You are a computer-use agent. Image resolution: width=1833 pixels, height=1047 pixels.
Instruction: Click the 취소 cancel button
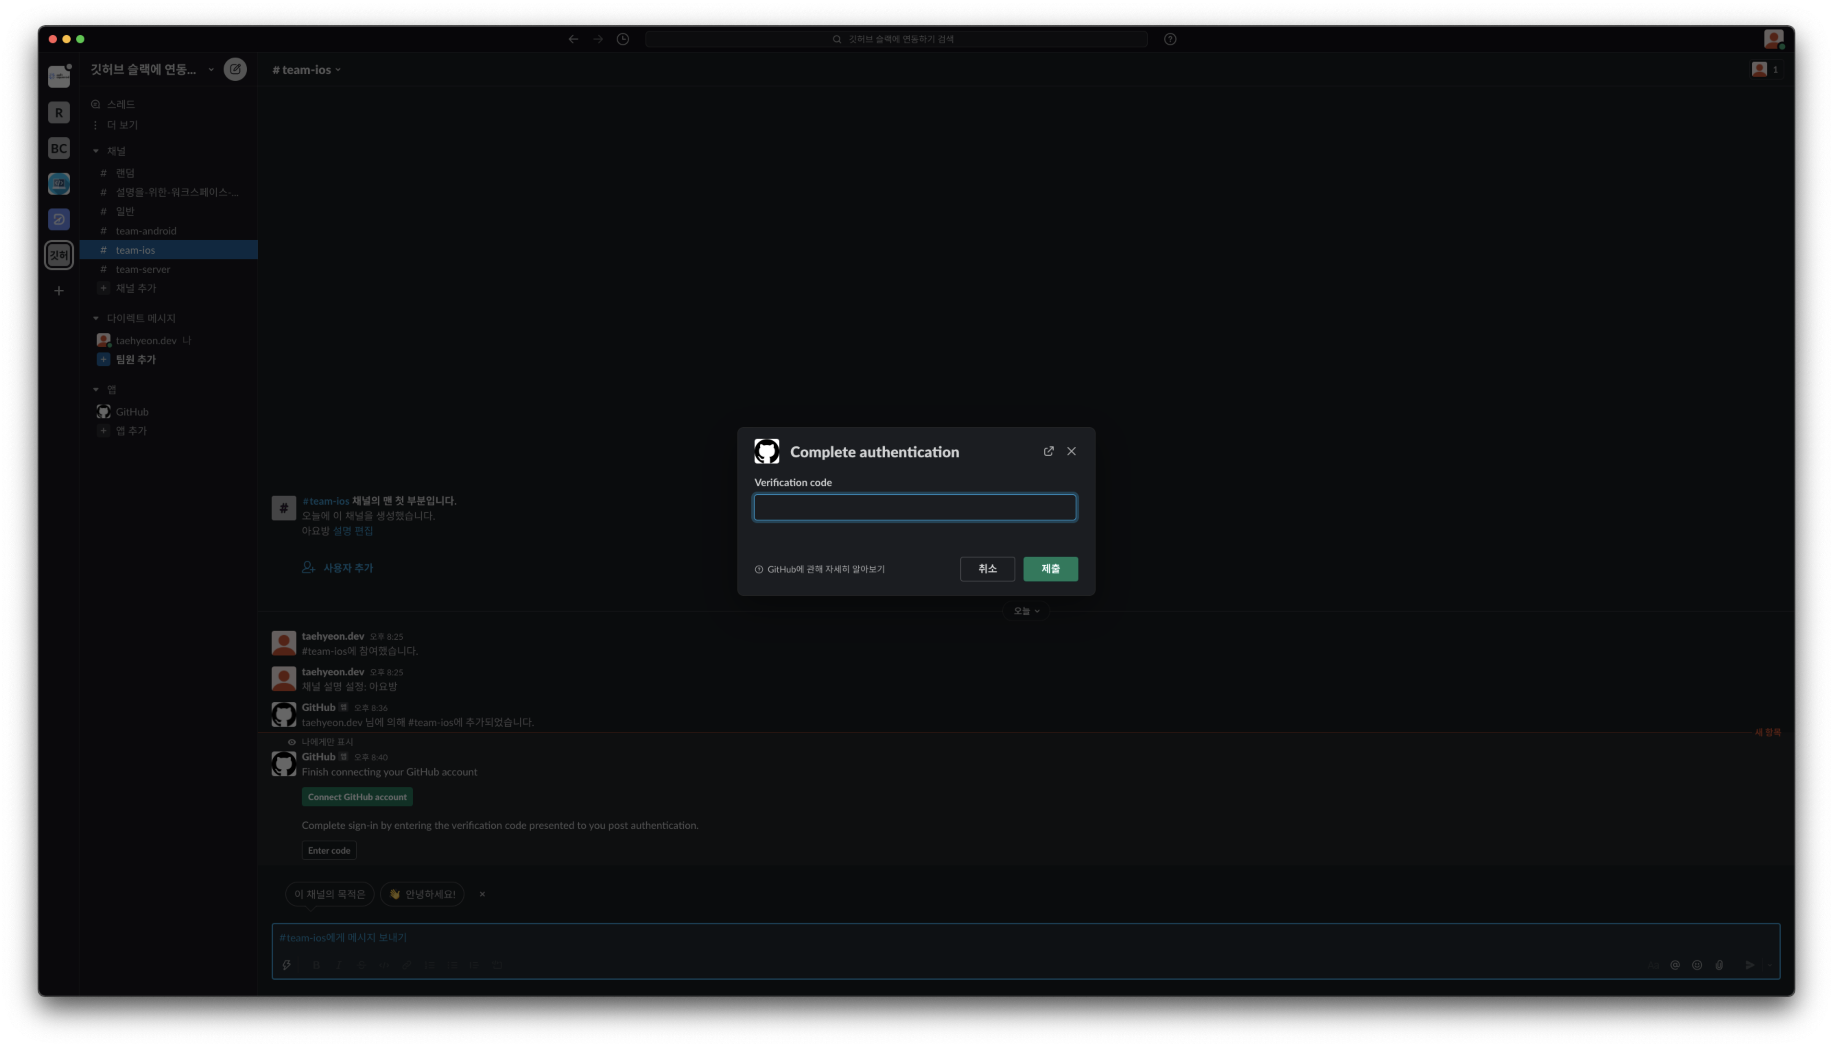tap(987, 569)
